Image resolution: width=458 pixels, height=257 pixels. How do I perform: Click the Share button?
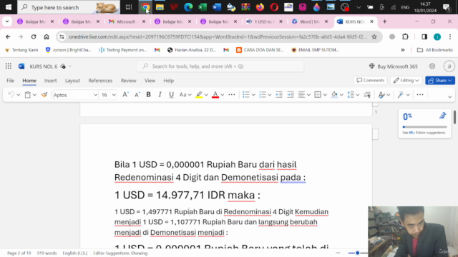click(x=440, y=81)
